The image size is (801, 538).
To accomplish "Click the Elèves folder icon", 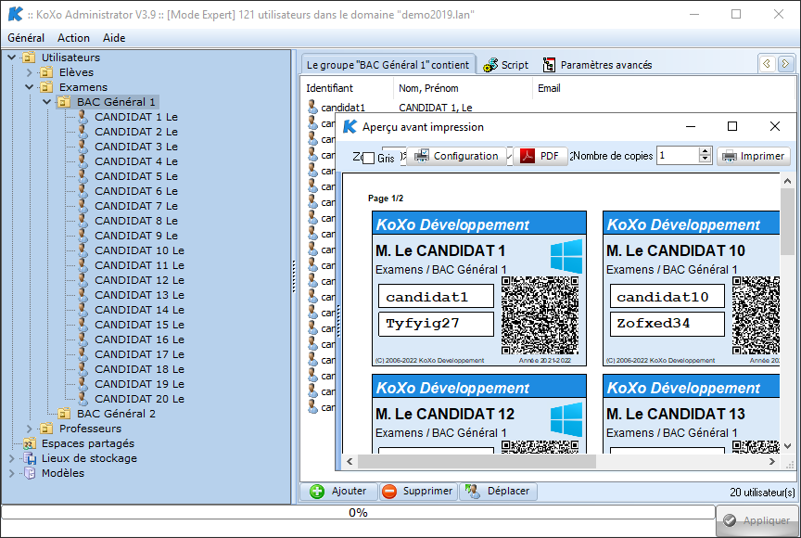I will point(46,72).
